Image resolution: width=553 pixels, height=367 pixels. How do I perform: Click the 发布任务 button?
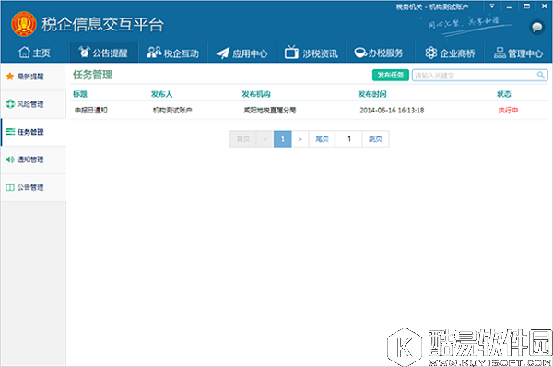click(391, 75)
